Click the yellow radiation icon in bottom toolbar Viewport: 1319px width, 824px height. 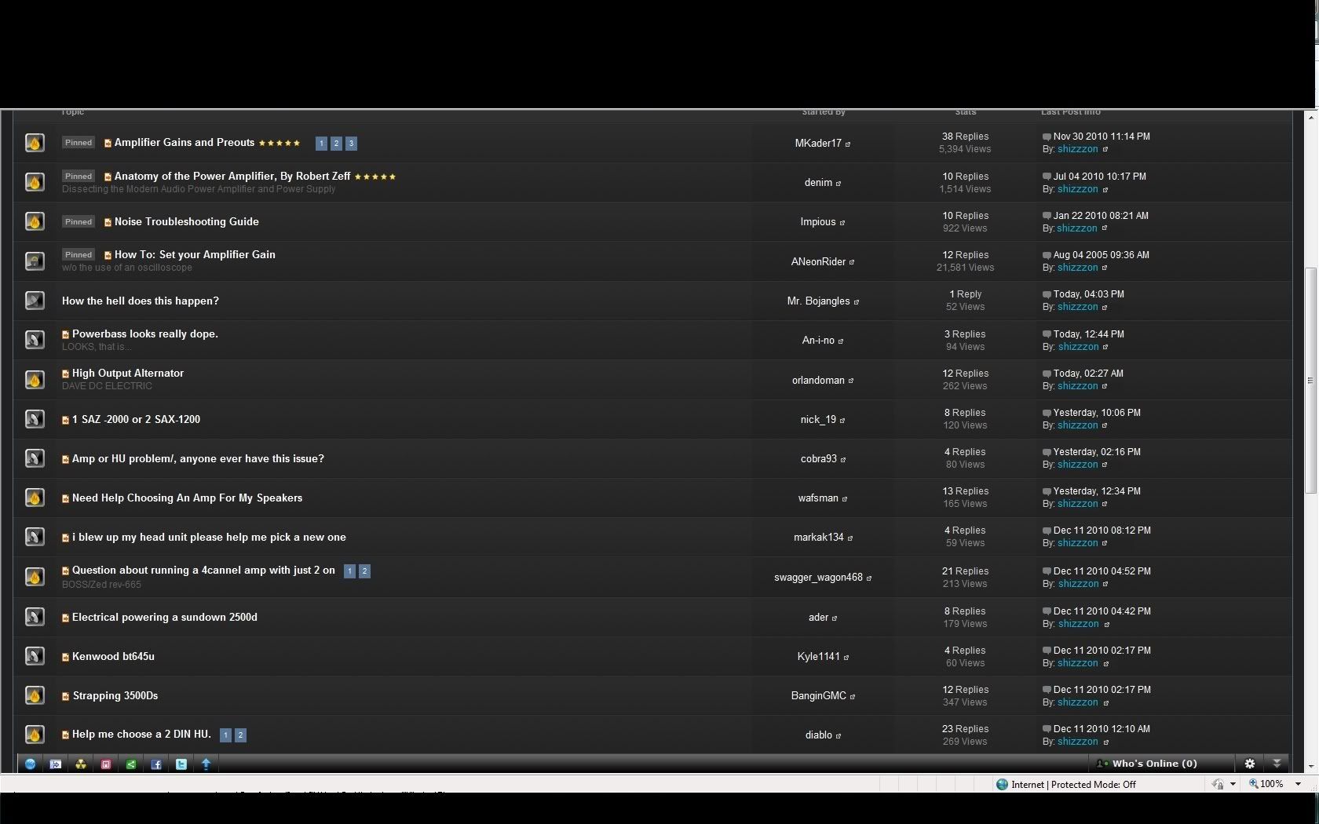tap(80, 764)
